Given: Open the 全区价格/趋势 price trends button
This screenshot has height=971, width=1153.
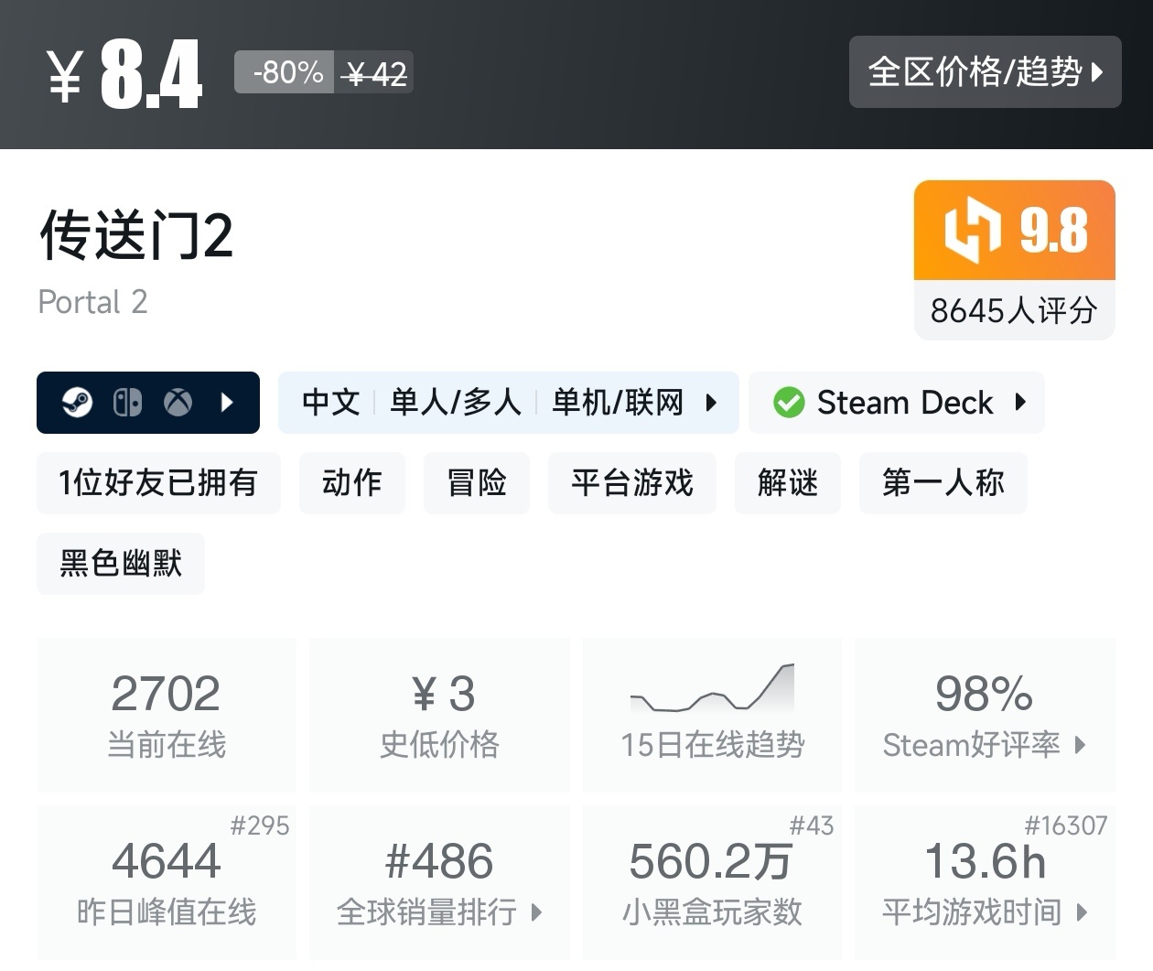Looking at the screenshot, I should (x=985, y=71).
